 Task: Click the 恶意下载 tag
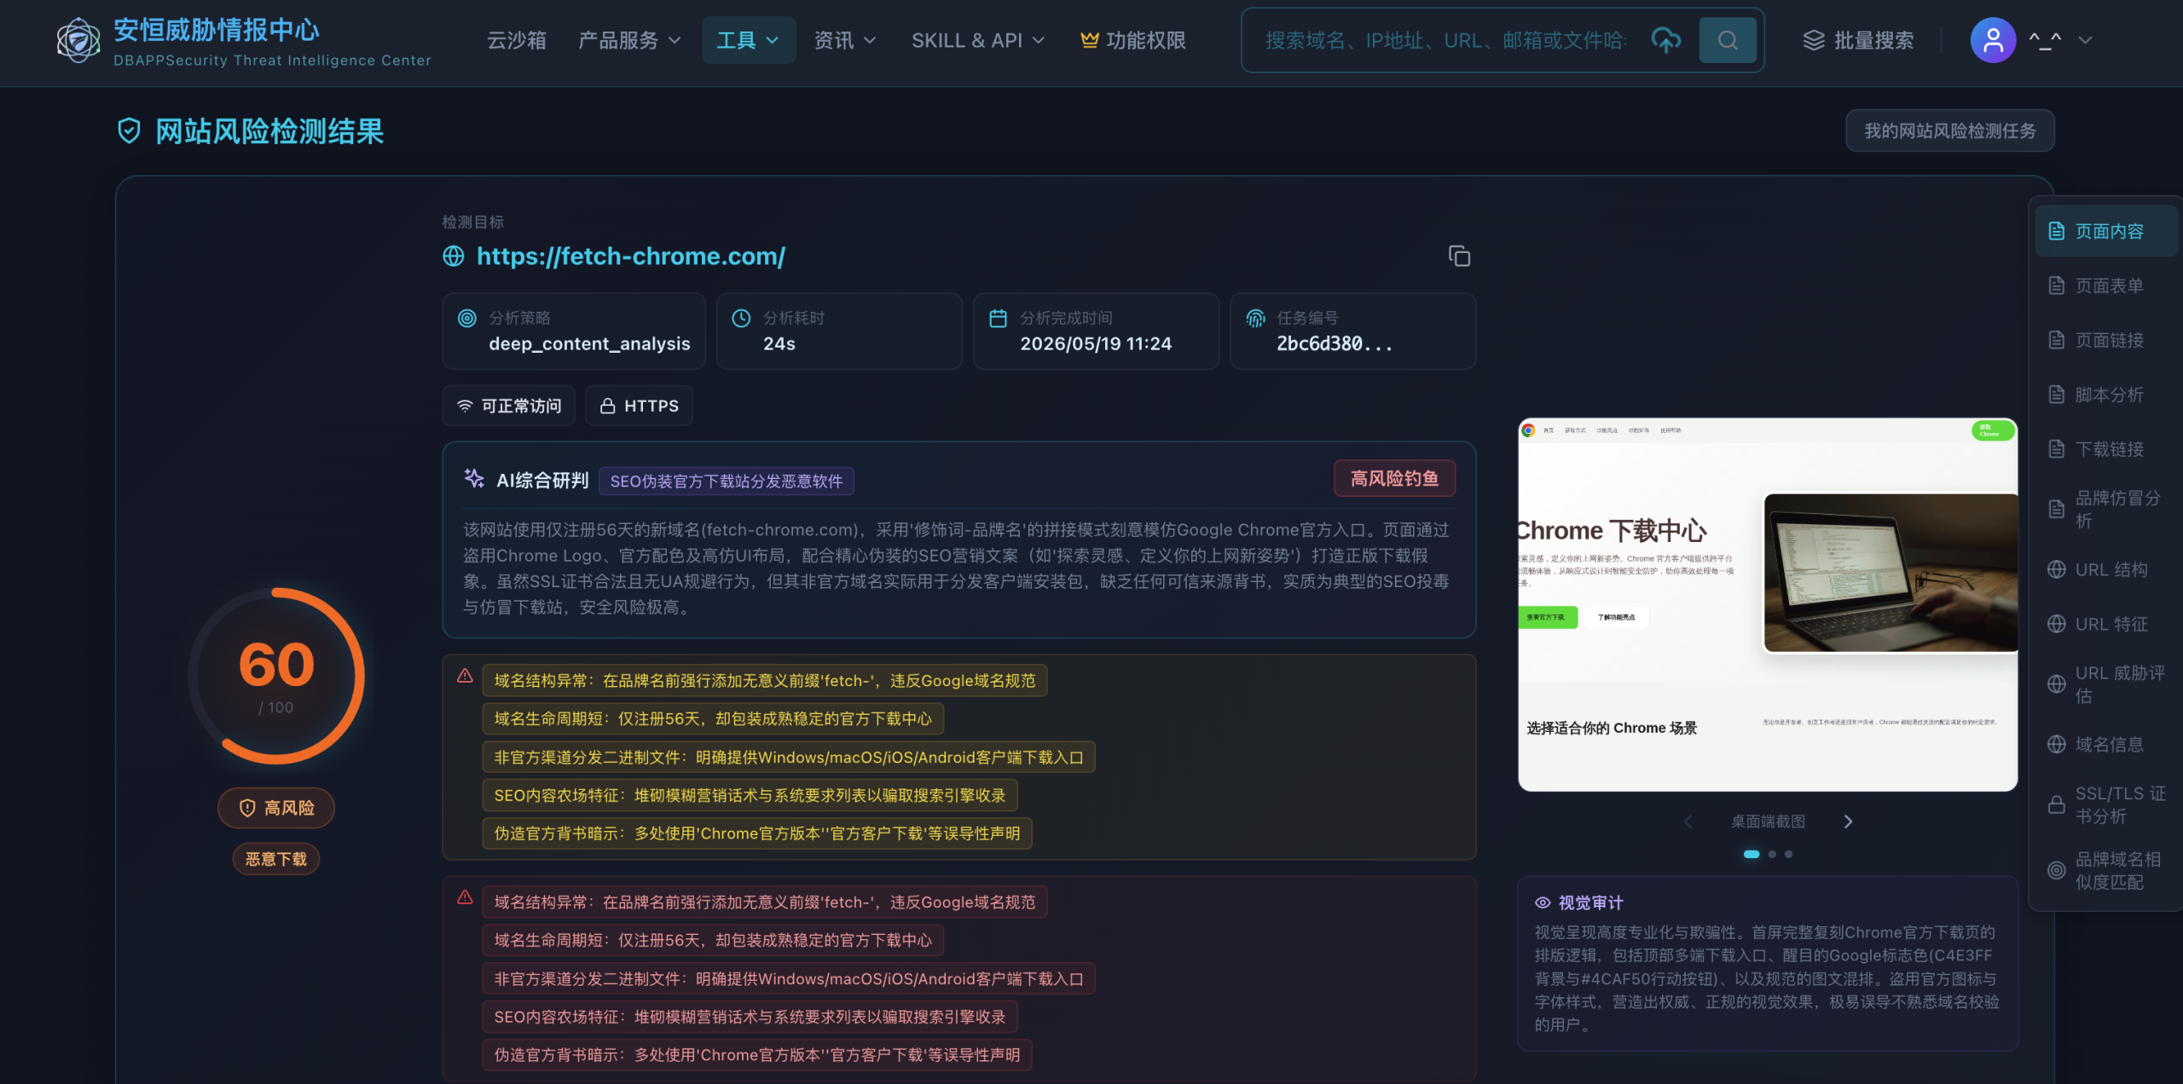click(x=276, y=859)
